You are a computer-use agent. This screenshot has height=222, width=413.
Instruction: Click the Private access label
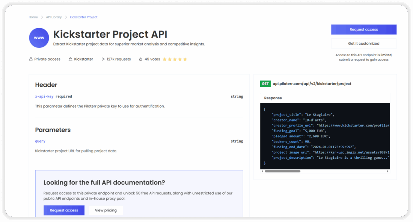point(47,59)
